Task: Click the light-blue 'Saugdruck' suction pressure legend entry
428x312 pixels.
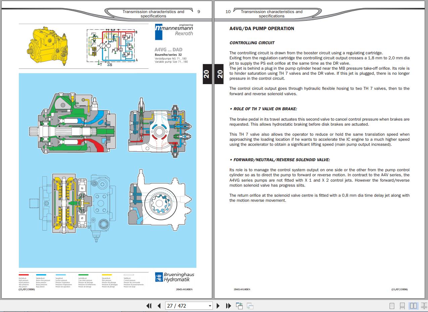Action: pos(63,281)
